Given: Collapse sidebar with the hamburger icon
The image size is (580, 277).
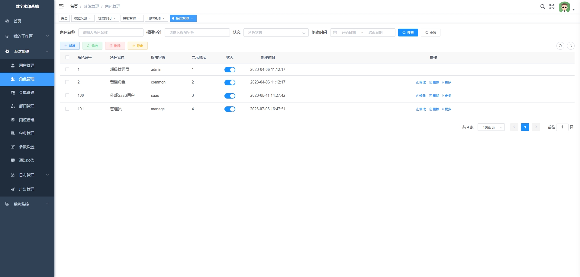Looking at the screenshot, I should (61, 6).
